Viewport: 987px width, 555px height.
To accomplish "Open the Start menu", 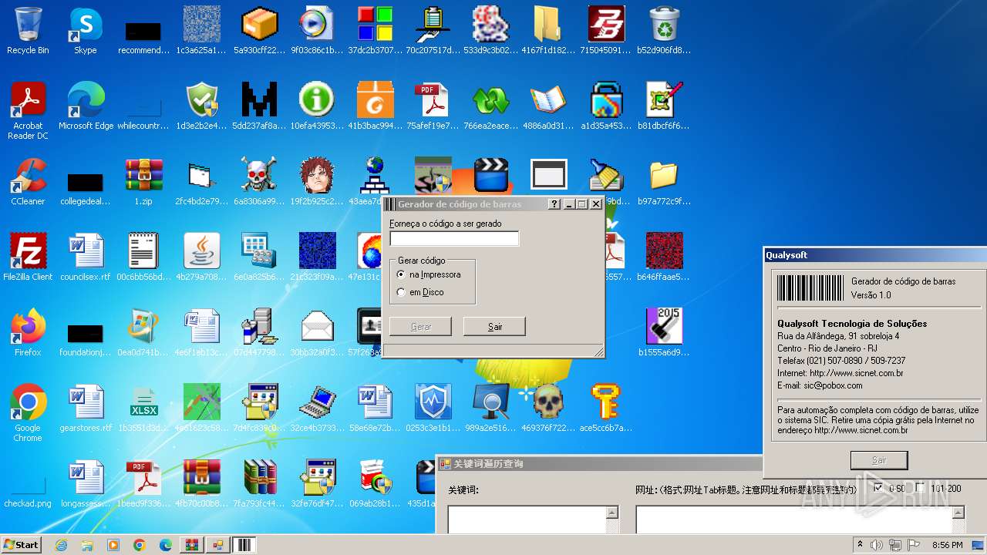I will 21,544.
